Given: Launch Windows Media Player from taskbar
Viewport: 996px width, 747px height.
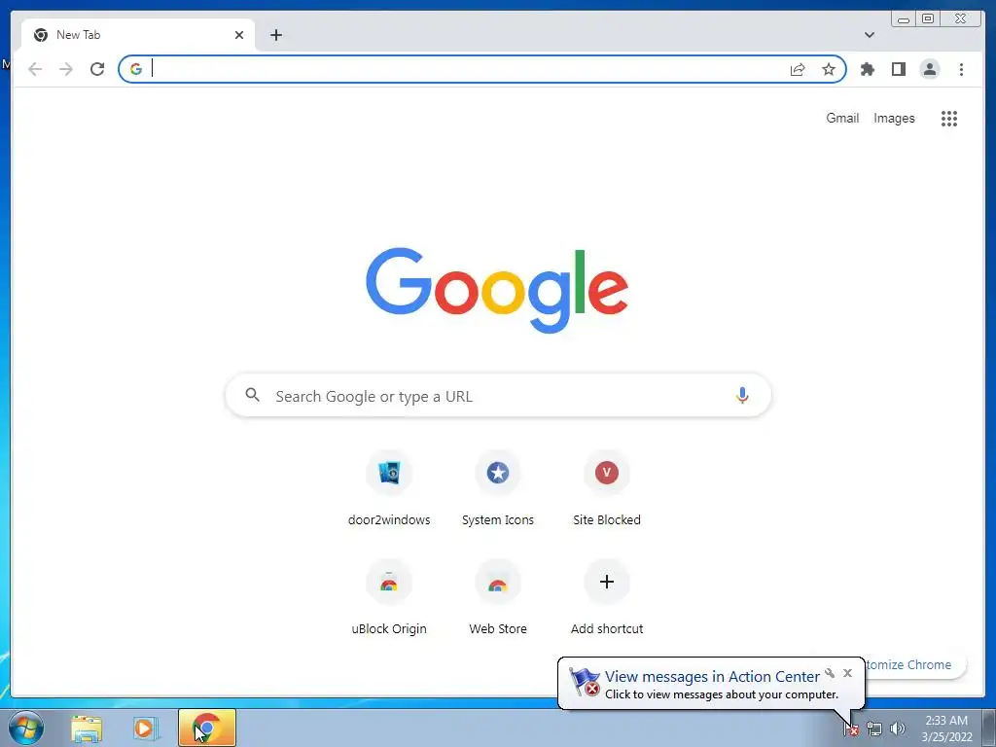Looking at the screenshot, I should (x=145, y=728).
